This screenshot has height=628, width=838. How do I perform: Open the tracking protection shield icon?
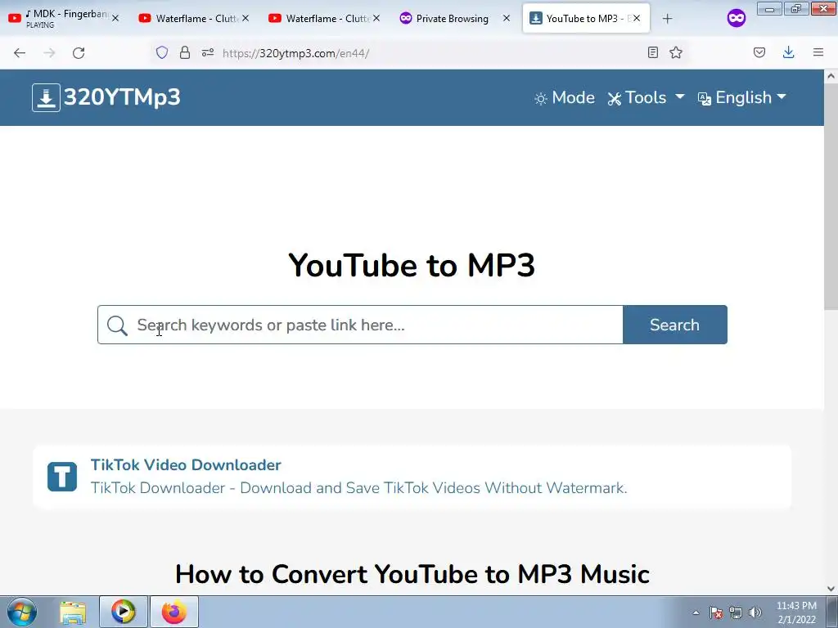click(162, 52)
